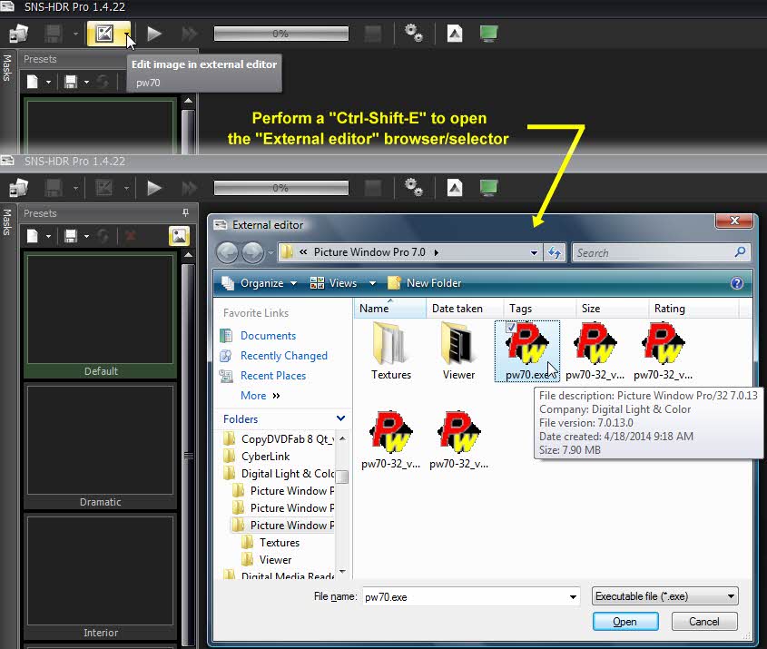Click the green monitor icon in top window toolbar

tap(488, 34)
